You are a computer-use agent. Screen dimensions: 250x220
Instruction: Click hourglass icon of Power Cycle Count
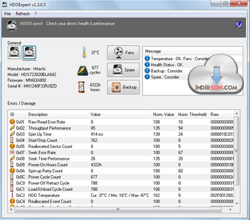click(x=12, y=177)
